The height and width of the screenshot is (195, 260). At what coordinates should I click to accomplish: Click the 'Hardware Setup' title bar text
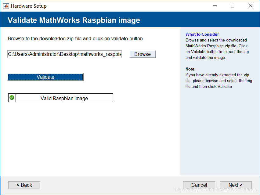click(29, 6)
